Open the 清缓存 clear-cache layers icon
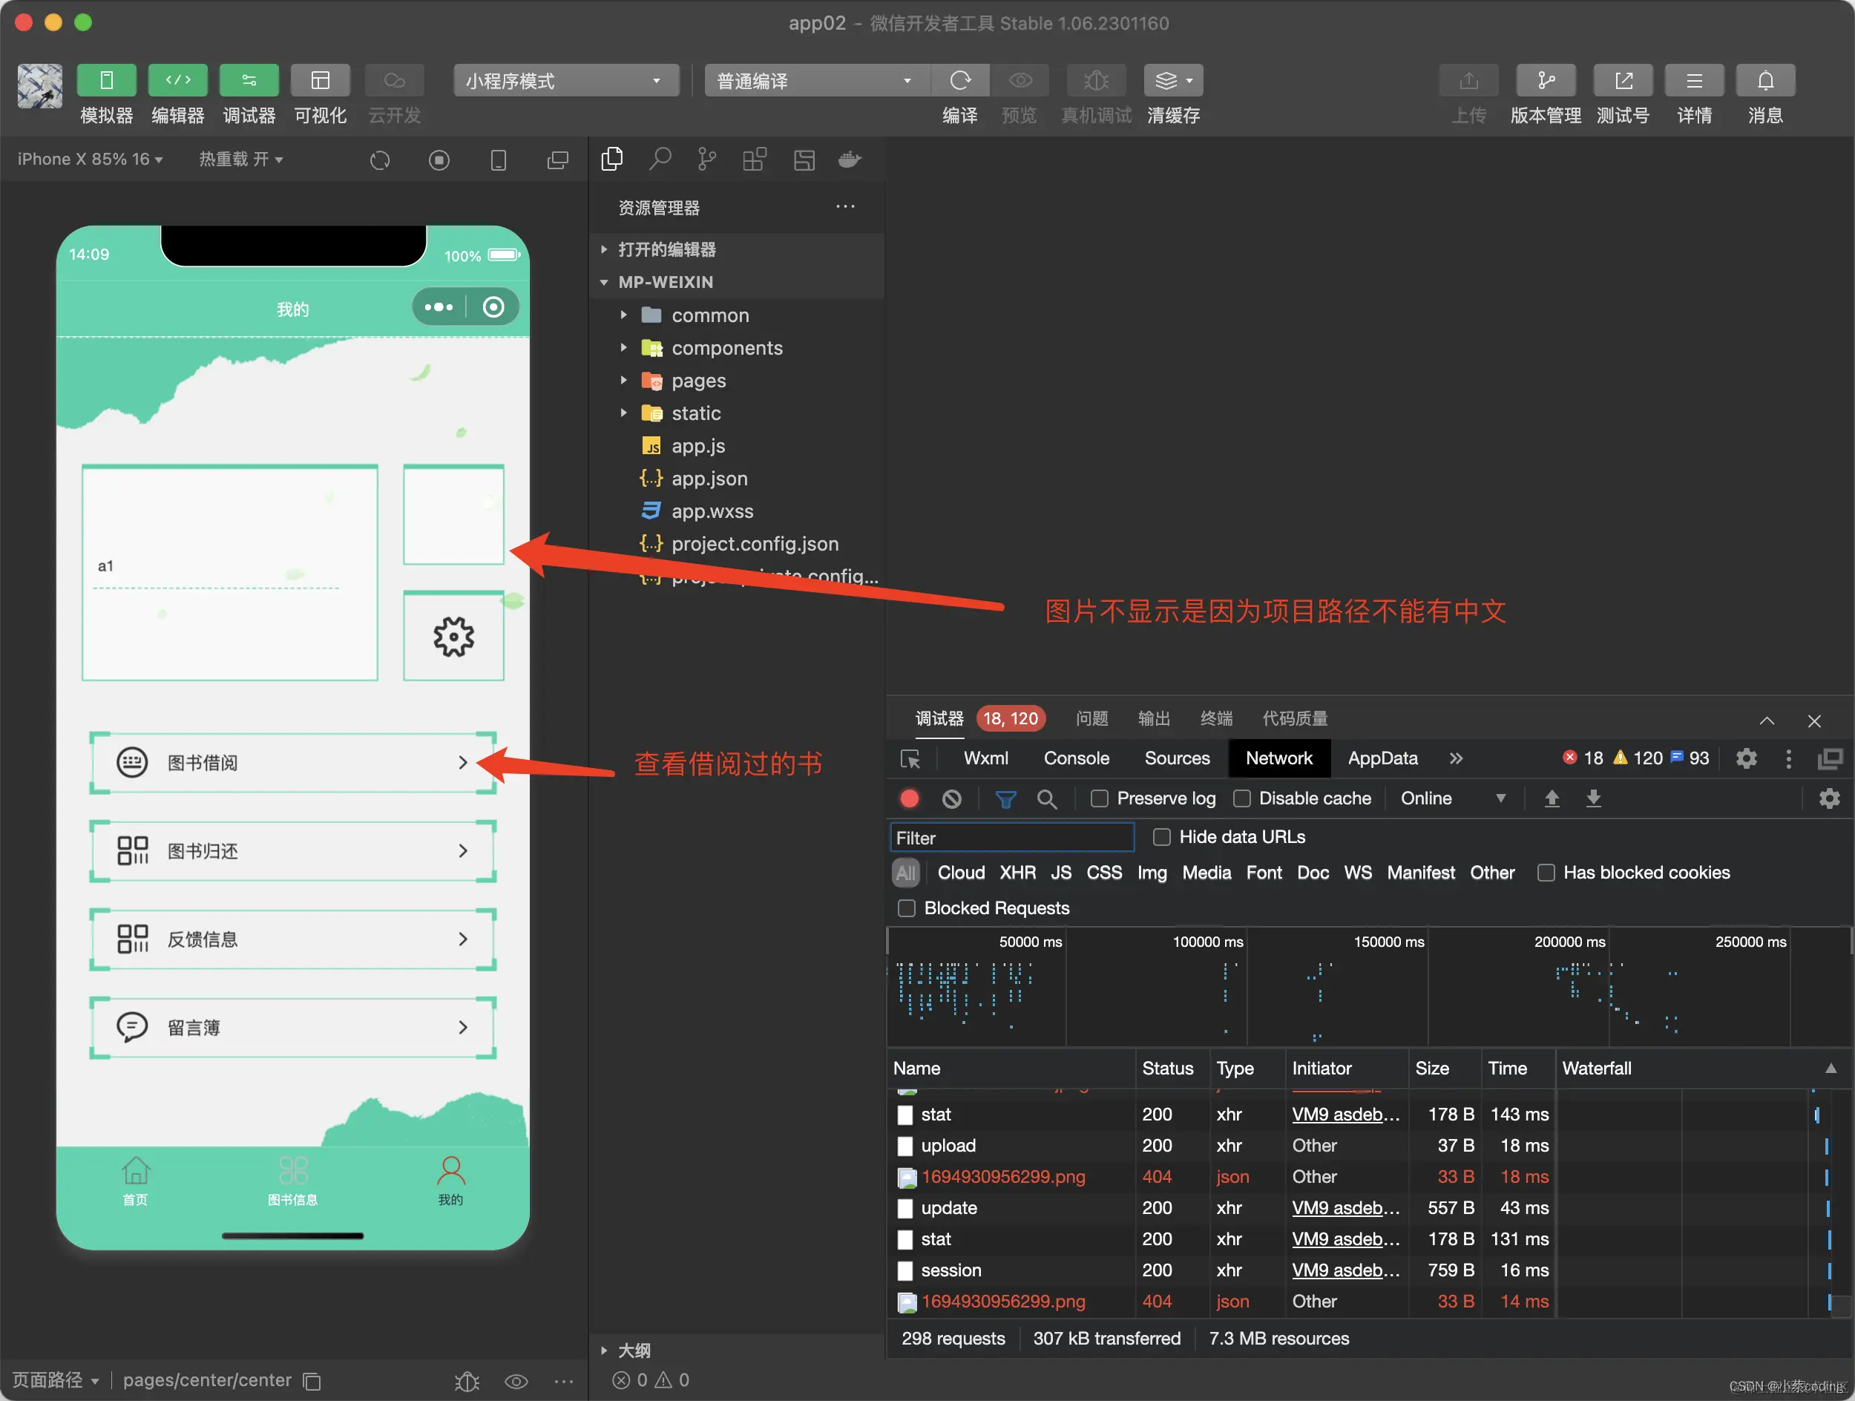This screenshot has height=1401, width=1855. [x=1166, y=80]
